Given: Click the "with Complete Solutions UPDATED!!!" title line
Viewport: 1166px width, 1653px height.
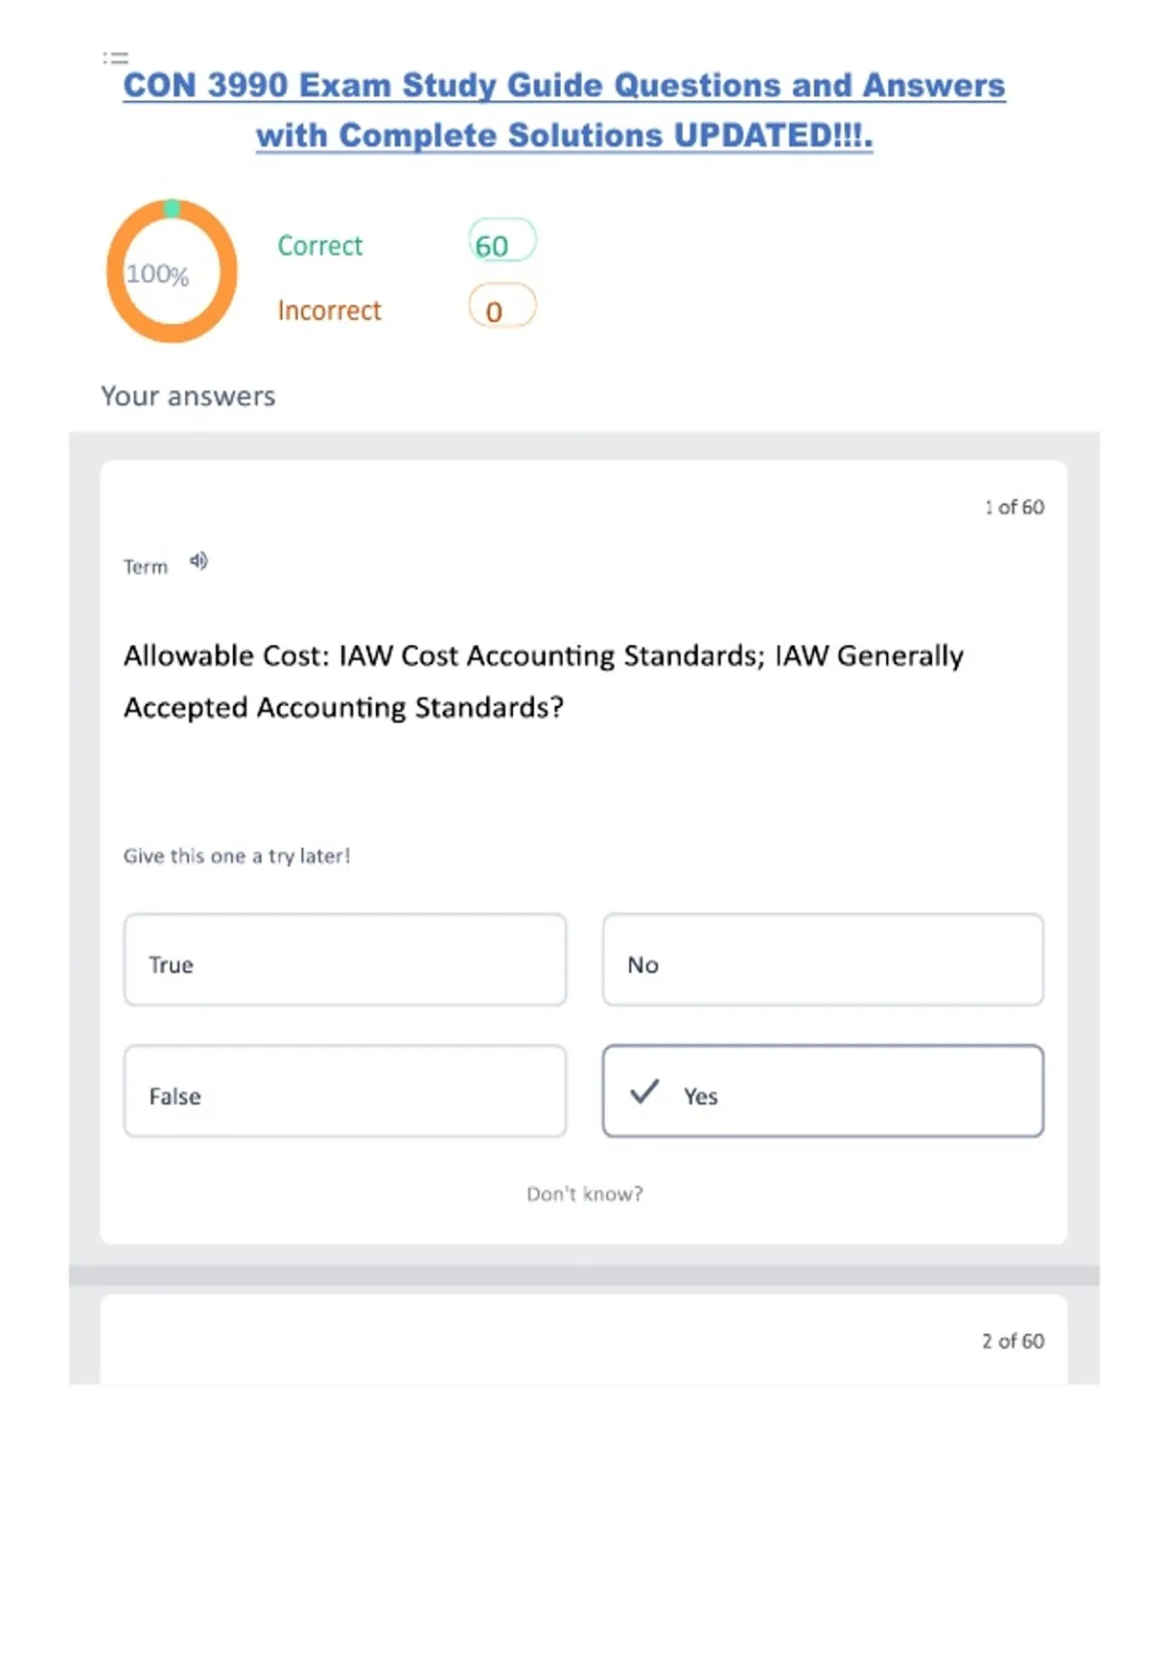Looking at the screenshot, I should [564, 135].
